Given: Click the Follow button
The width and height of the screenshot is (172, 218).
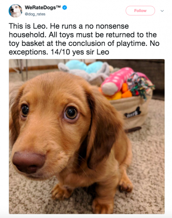Looking at the screenshot, I should [140, 11].
